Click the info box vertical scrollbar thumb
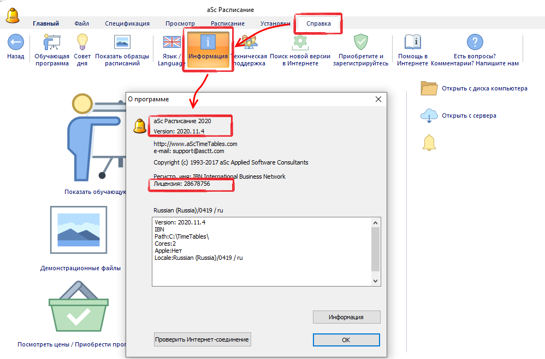Screen dimensions: 545x359 [375, 250]
